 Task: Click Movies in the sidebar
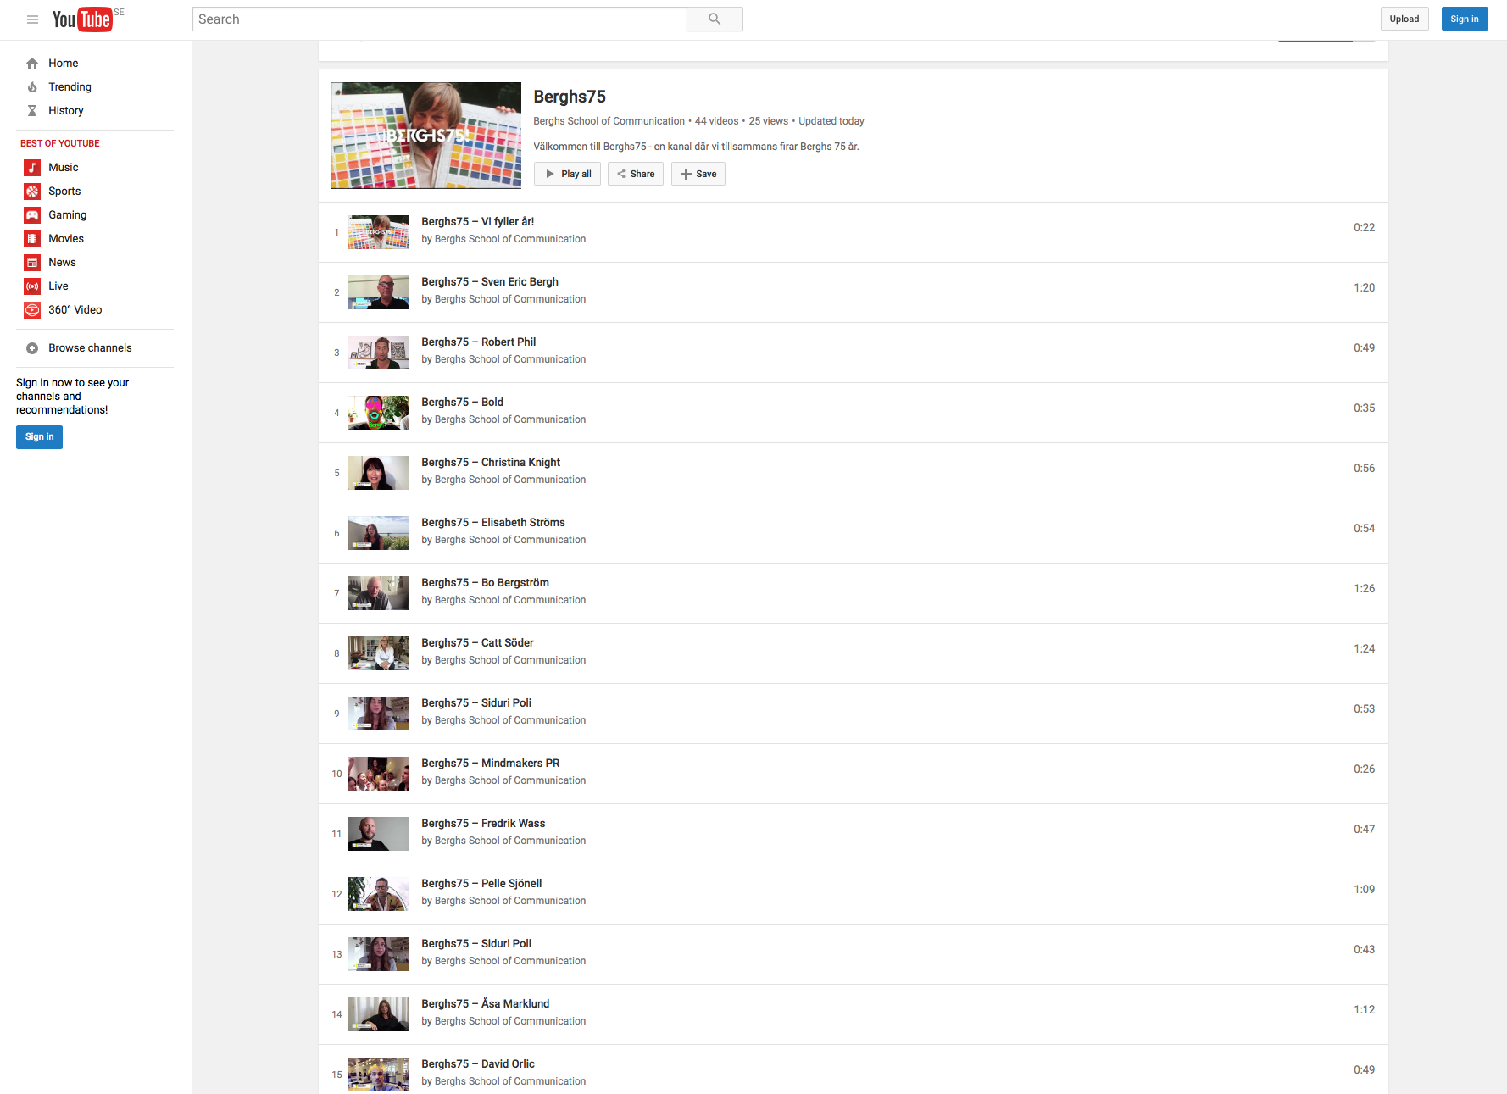point(66,239)
